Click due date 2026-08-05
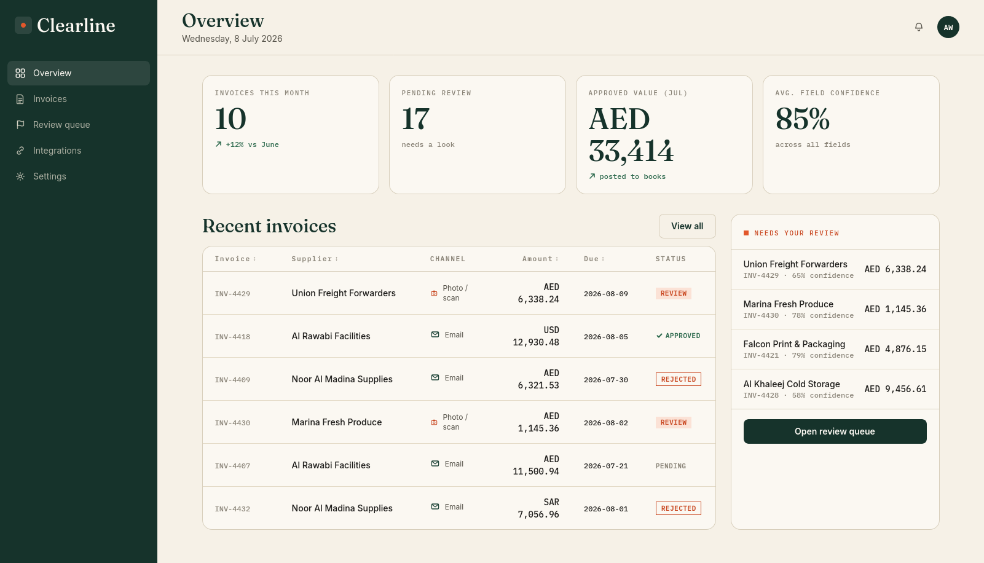Image resolution: width=984 pixels, height=563 pixels. click(606, 337)
